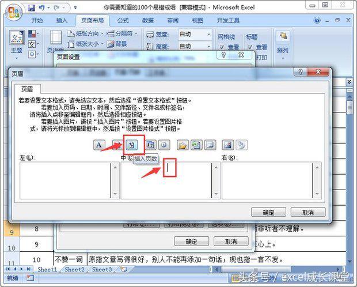Click the Redo arrow in quick access toolbar

[56, 7]
